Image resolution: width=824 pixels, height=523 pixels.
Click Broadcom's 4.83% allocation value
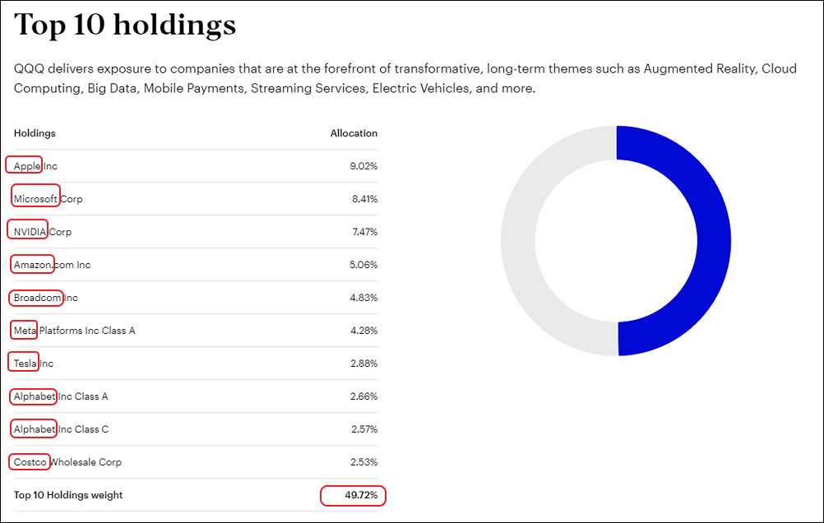pos(363,298)
